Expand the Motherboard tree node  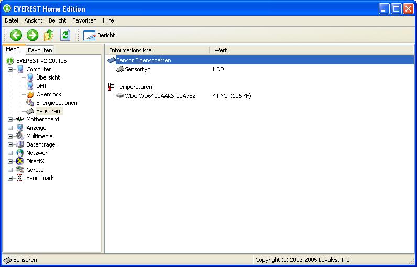(x=10, y=119)
